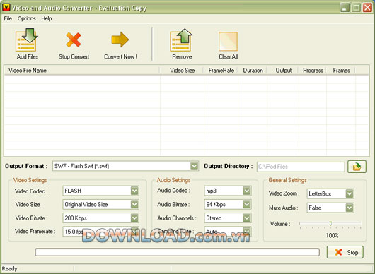Click the Output Directory label
Image resolution: width=375 pixels, height=274 pixels.
(228, 166)
